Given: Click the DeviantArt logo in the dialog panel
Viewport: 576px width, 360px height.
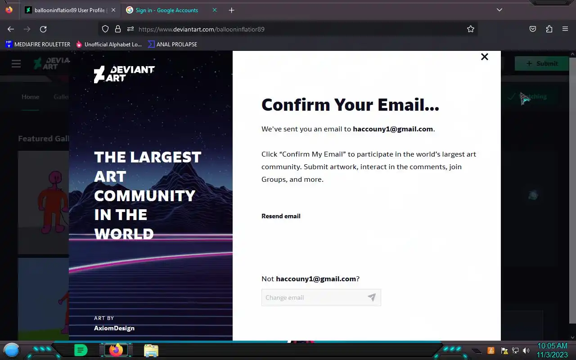Looking at the screenshot, I should click(x=124, y=74).
